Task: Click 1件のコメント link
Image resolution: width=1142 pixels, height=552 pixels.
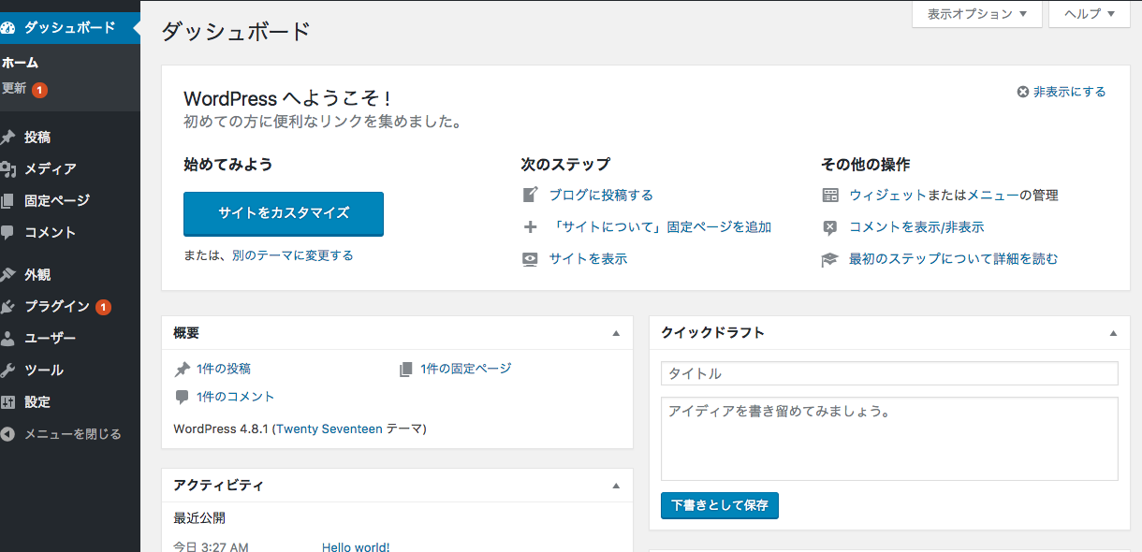Action: point(236,397)
